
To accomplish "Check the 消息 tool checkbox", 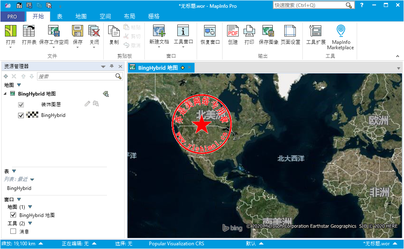I will point(13,231).
